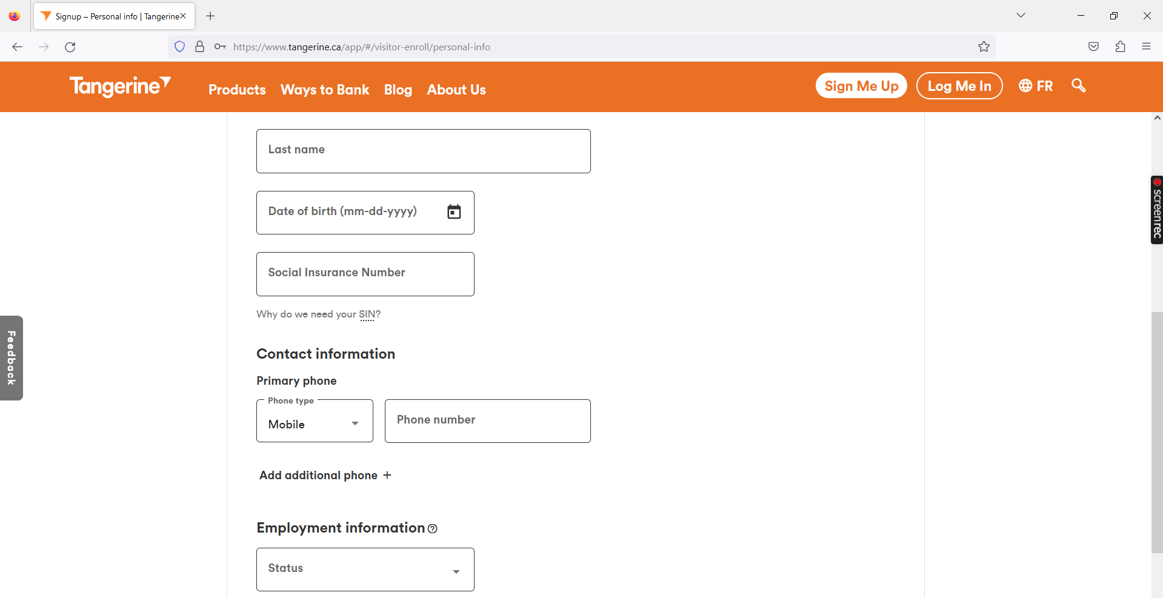Click the Sign Me Up button
Image resolution: width=1163 pixels, height=598 pixels.
point(861,85)
